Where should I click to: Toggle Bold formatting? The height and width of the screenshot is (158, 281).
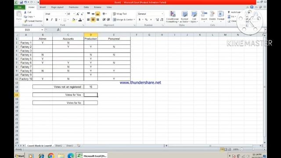pos(47,19)
